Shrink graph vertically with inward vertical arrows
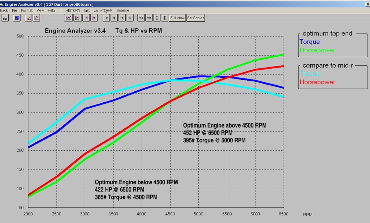370x223 pixels. click(157, 18)
